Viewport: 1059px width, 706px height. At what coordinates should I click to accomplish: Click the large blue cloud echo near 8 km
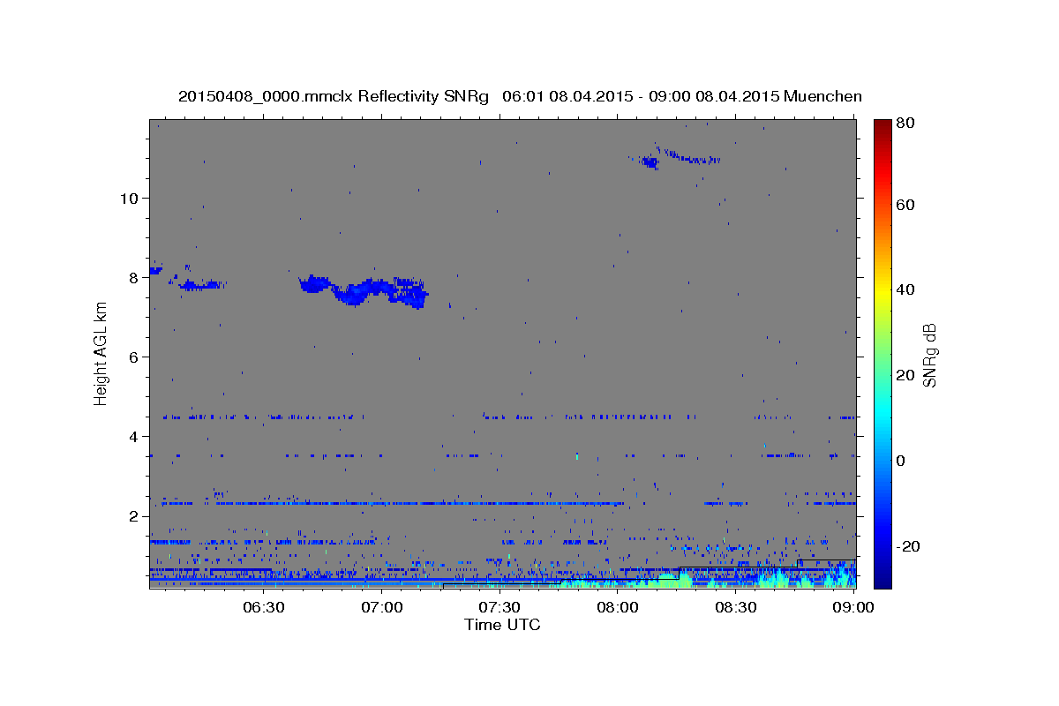click(x=364, y=290)
